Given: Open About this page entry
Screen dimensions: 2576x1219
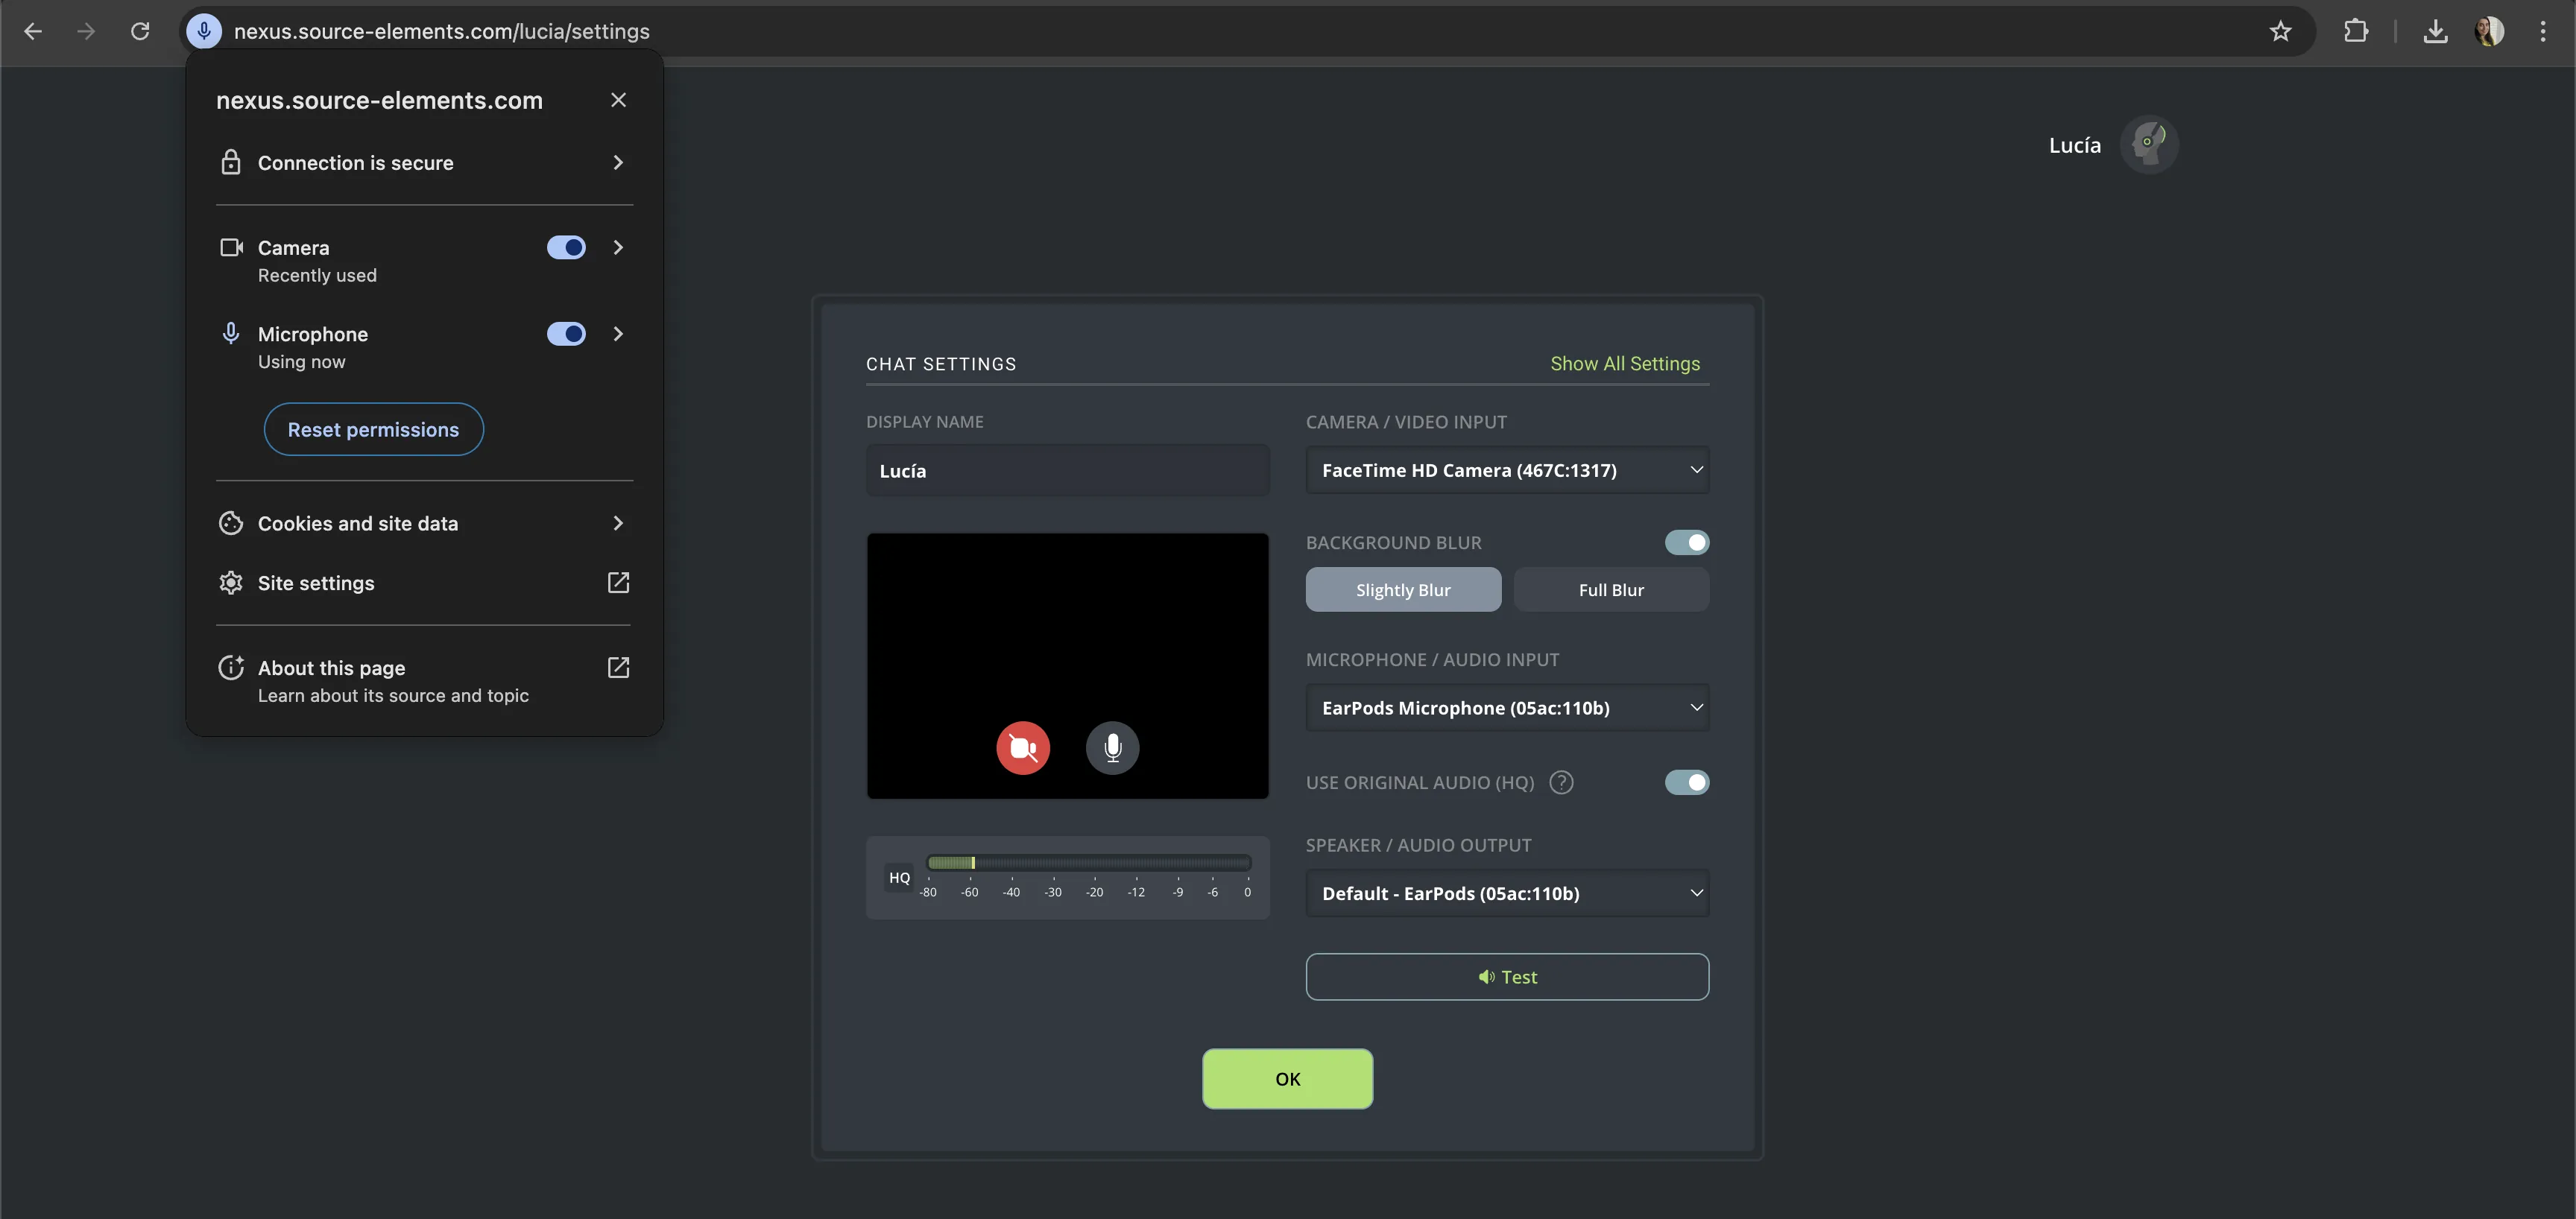Looking at the screenshot, I should 424,680.
